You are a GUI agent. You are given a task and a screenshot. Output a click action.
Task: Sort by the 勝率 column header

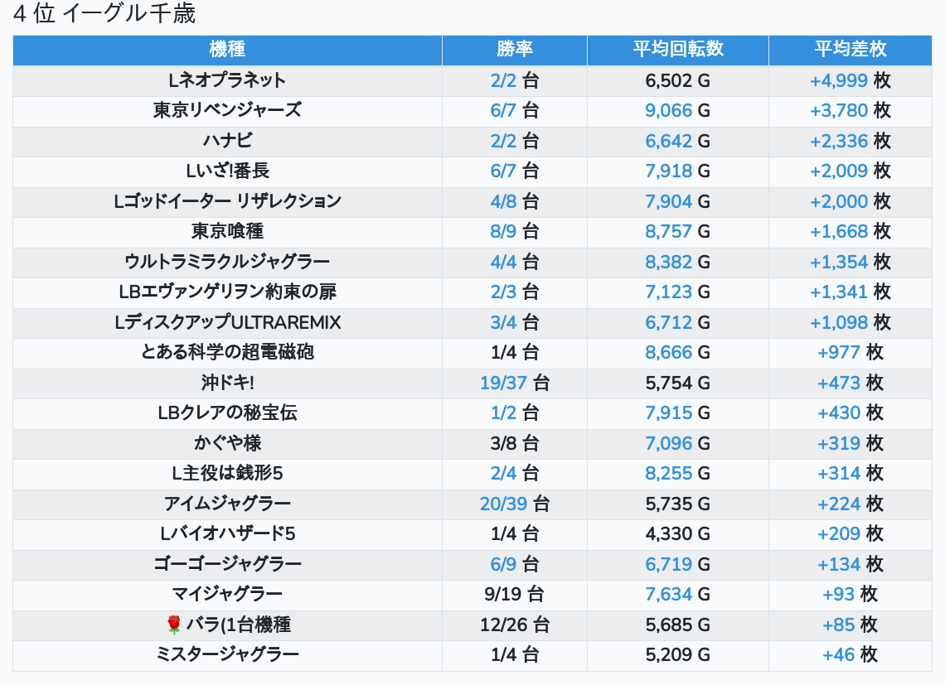(x=514, y=50)
